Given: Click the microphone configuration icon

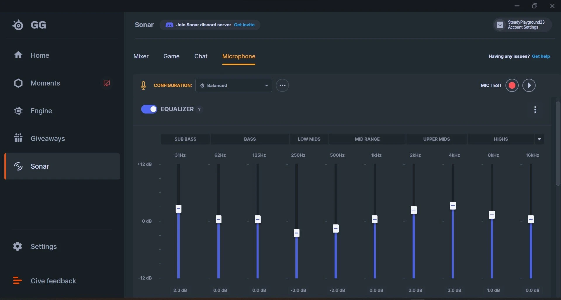Looking at the screenshot, I should [143, 86].
